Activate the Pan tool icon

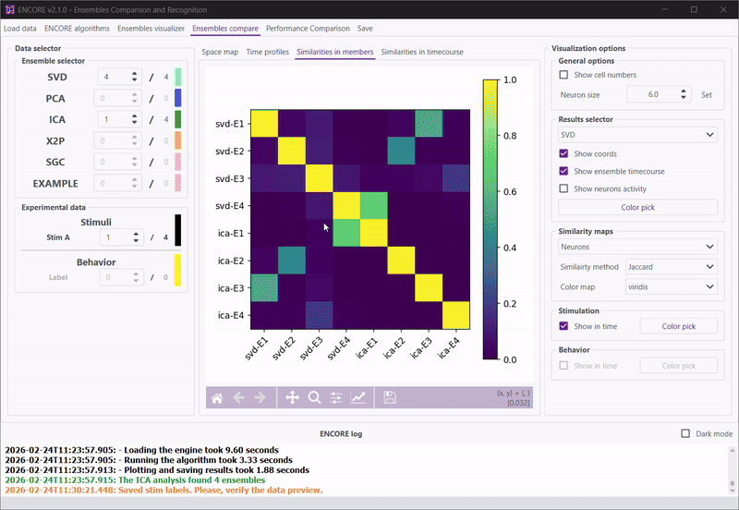tap(292, 398)
